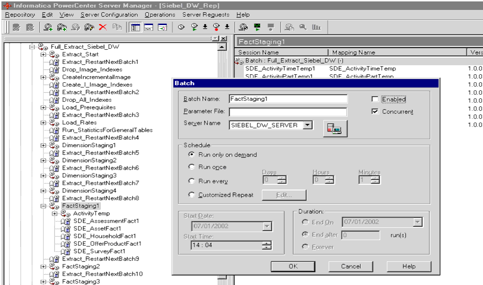The height and width of the screenshot is (285, 483).
Task: Click the magnifier search toolbar icon
Action: 303,27
